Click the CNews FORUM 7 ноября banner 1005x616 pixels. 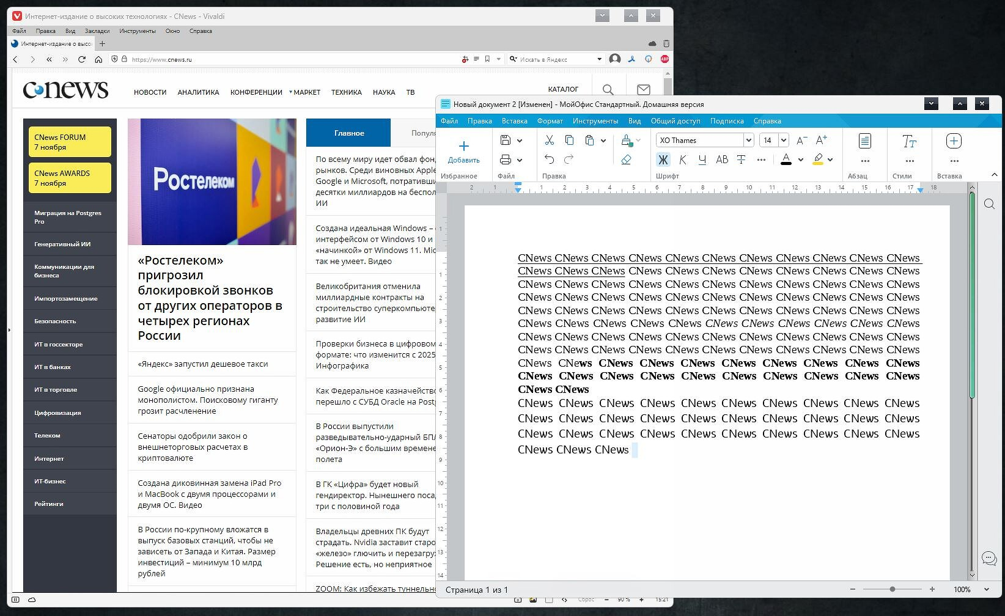click(x=70, y=142)
